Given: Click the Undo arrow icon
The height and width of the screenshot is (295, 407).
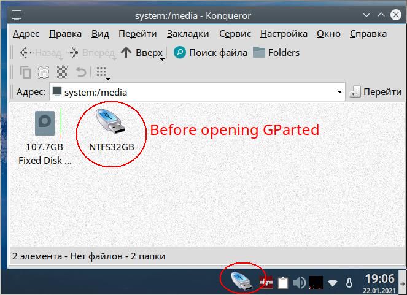Looking at the screenshot, I should click(x=81, y=72).
